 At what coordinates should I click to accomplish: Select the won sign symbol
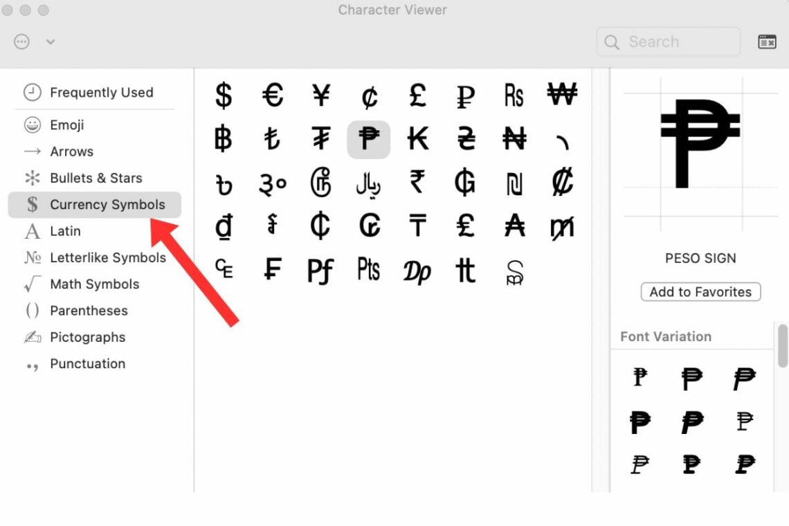562,94
